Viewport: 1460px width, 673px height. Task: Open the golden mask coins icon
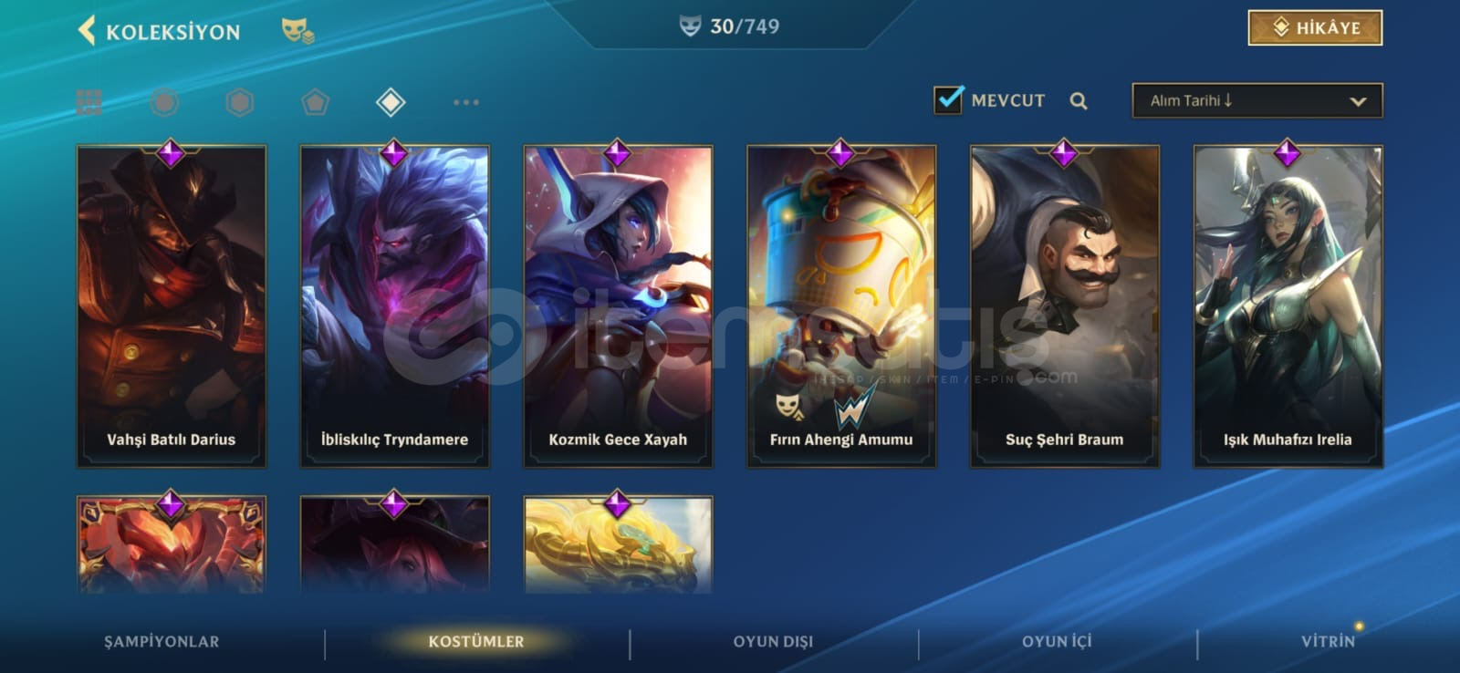297,31
